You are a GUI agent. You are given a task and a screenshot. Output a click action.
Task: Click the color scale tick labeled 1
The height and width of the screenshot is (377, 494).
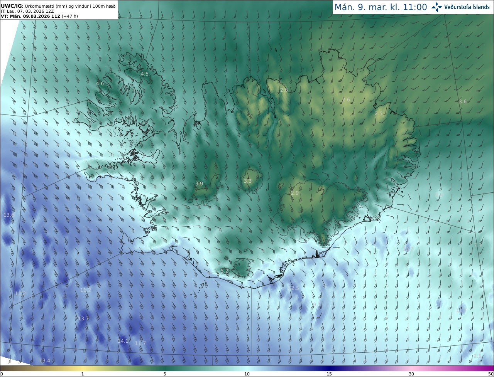[83, 374]
